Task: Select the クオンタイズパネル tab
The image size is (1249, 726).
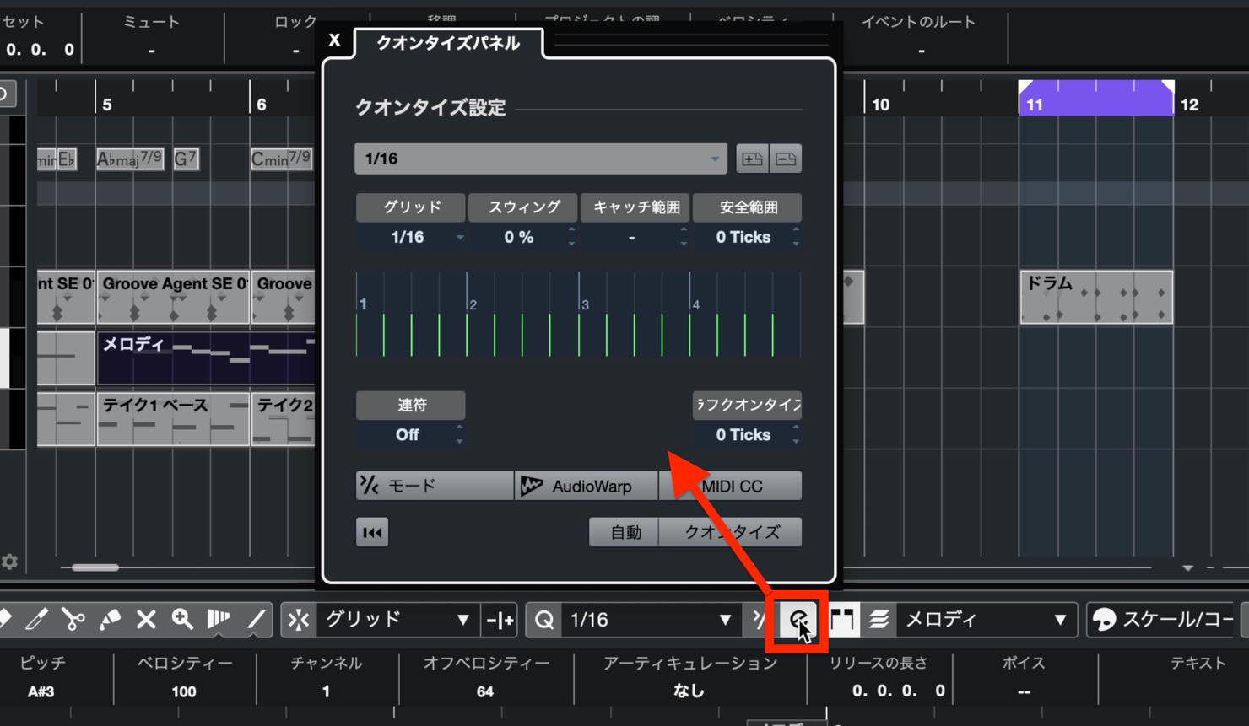Action: (x=448, y=42)
